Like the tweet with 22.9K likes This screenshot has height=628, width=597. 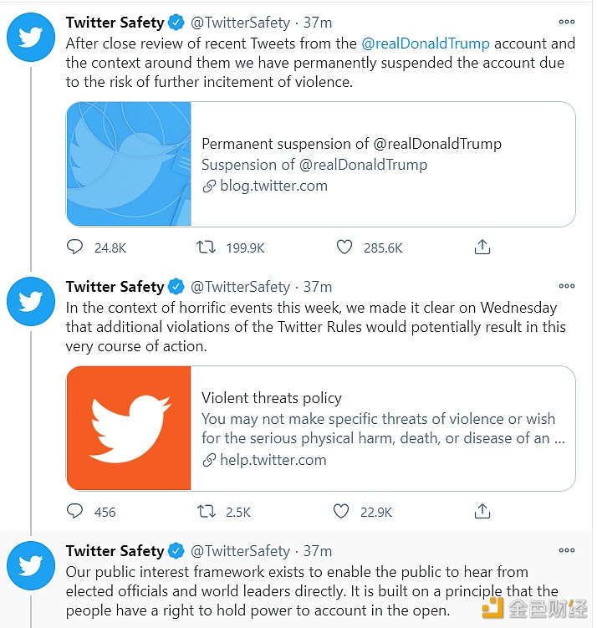click(341, 511)
